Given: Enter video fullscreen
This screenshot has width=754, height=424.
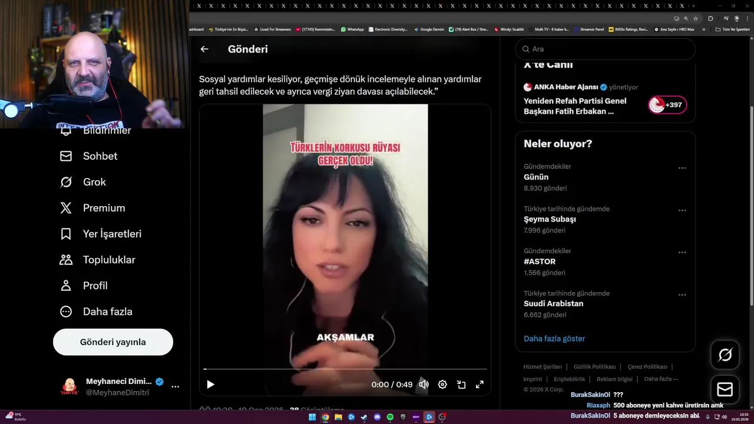Looking at the screenshot, I should (x=479, y=385).
